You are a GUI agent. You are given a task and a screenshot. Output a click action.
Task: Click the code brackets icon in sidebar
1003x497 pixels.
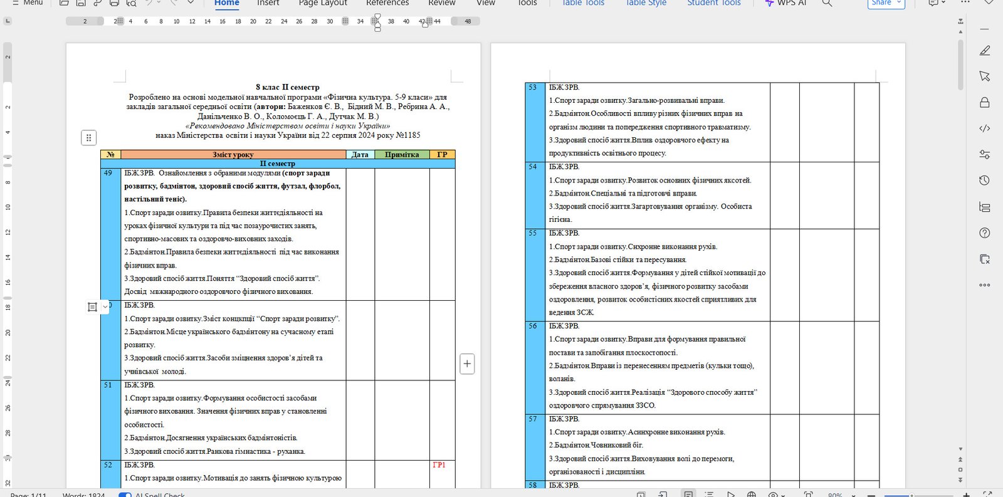point(985,128)
